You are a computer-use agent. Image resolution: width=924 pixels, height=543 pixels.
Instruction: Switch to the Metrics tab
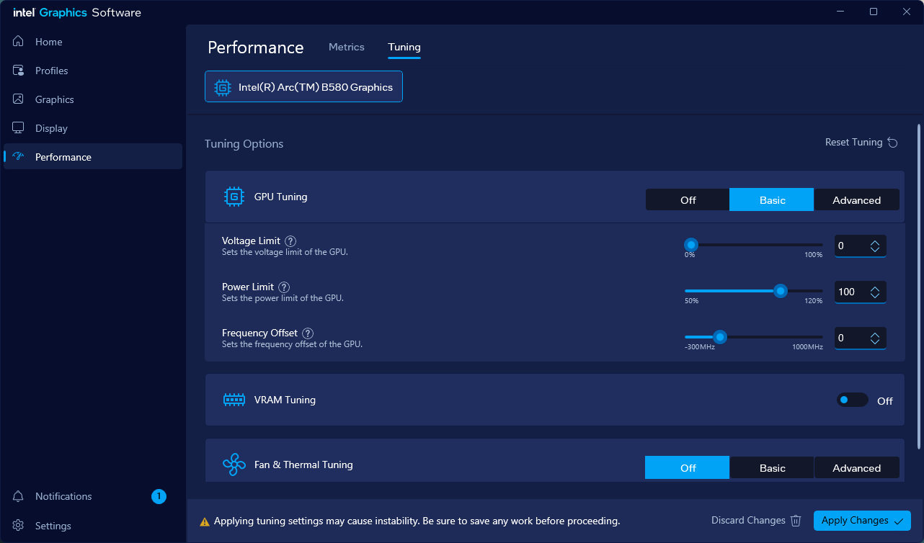(x=347, y=47)
